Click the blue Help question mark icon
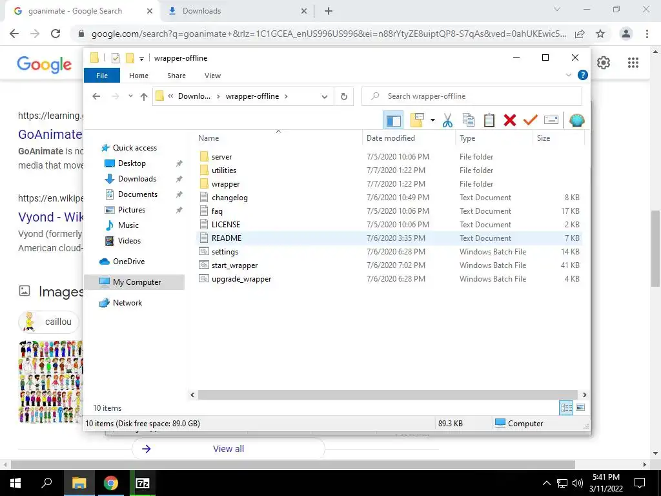 (583, 75)
